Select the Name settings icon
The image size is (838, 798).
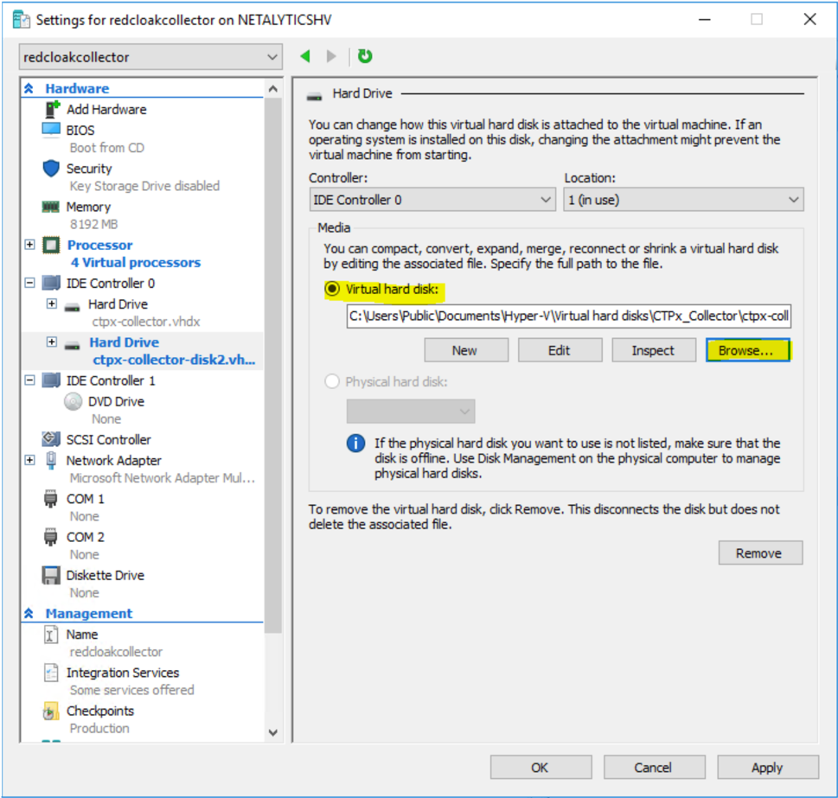(51, 635)
